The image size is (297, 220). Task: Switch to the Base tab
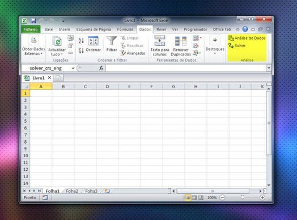pyautogui.click(x=49, y=29)
